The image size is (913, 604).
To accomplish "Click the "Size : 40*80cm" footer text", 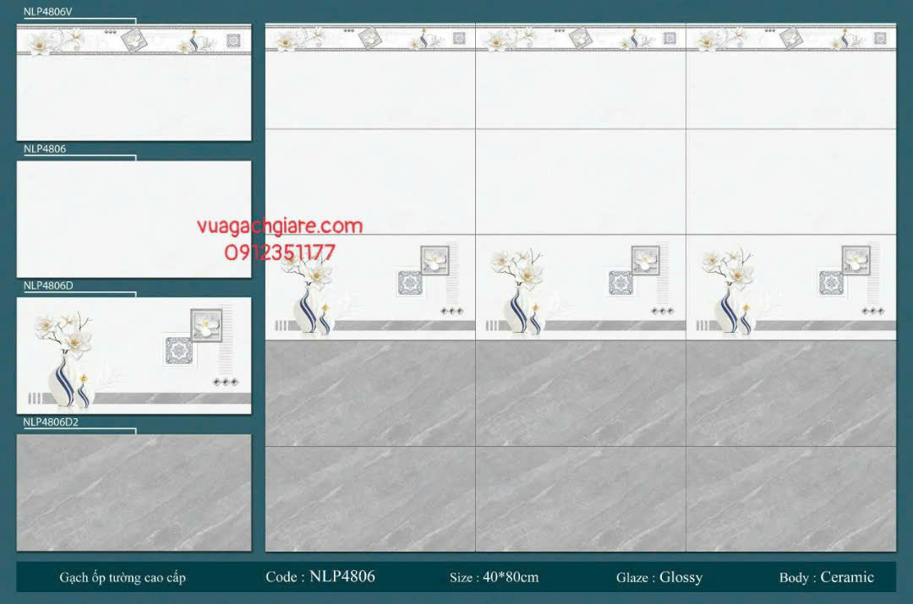I will (494, 578).
